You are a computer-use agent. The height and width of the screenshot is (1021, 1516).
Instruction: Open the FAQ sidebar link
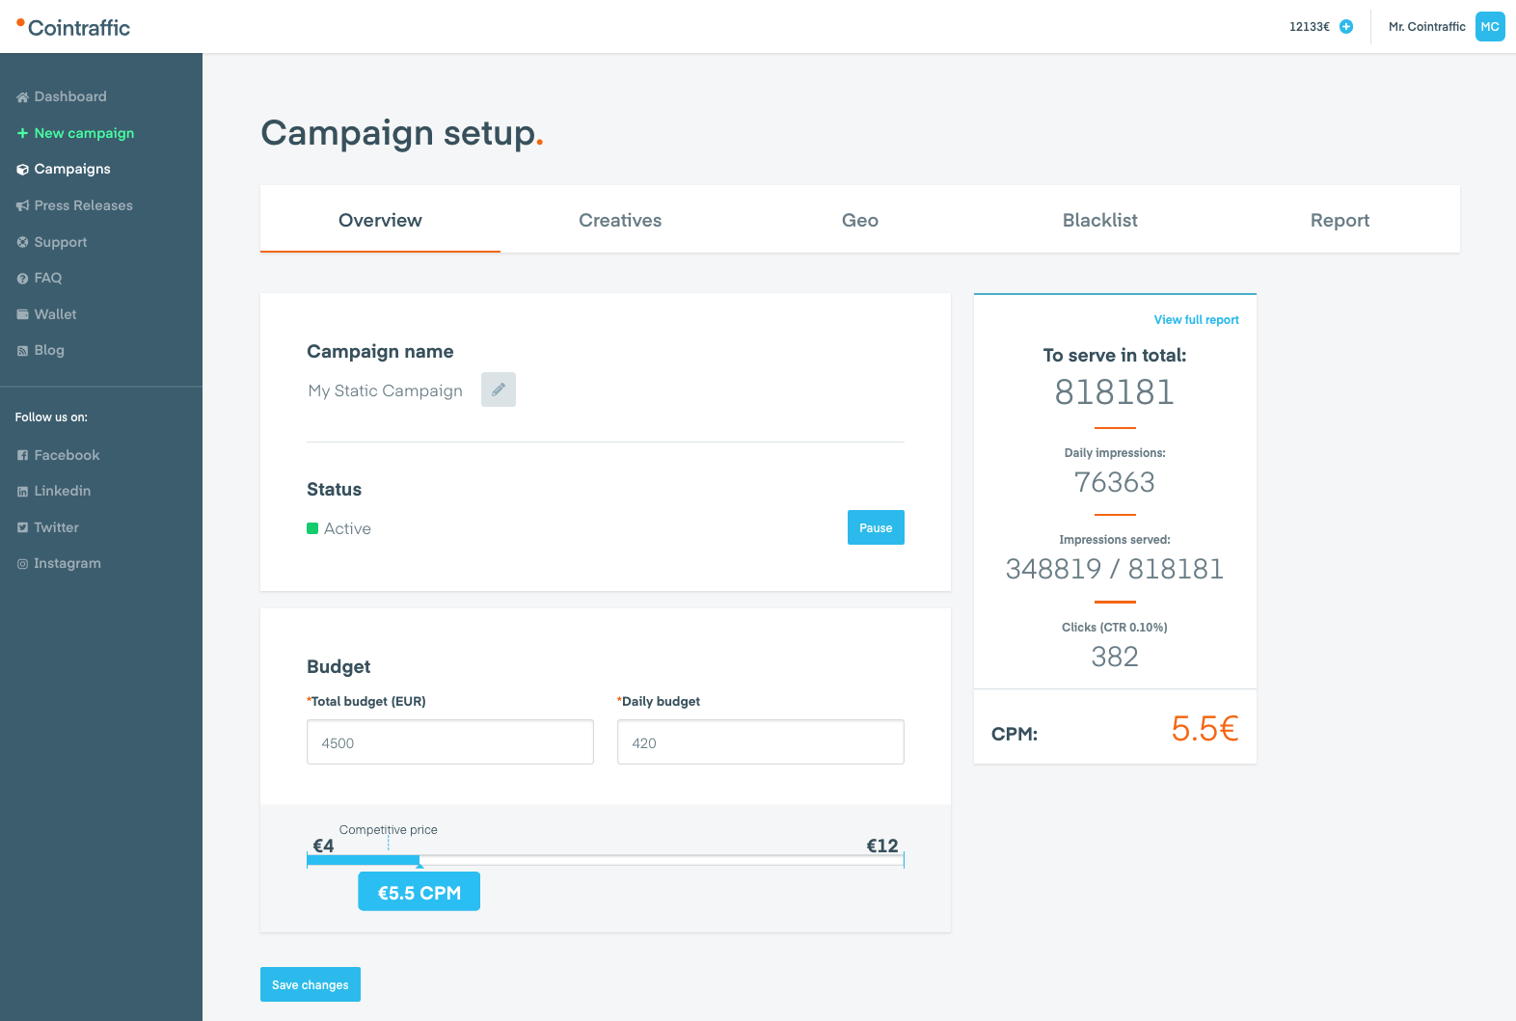click(48, 278)
